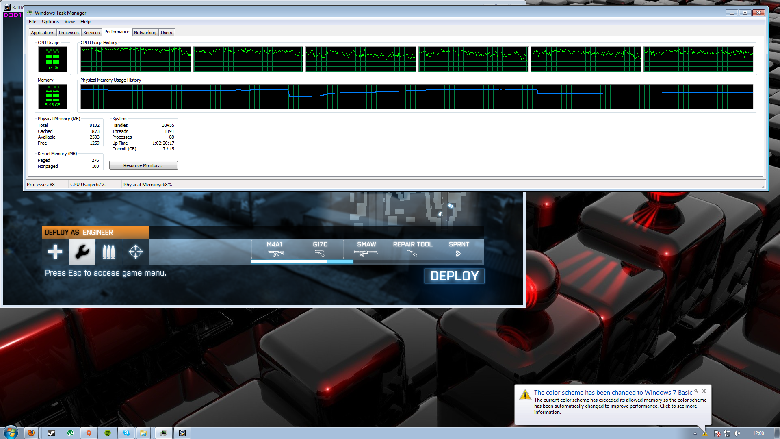780x439 pixels.
Task: Select the Engineer wrench class icon
Action: coord(82,252)
